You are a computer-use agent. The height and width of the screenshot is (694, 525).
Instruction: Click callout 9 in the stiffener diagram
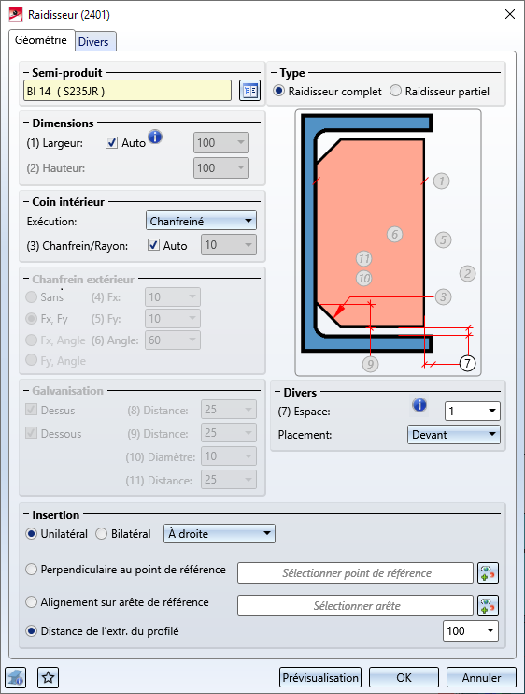pyautogui.click(x=370, y=364)
